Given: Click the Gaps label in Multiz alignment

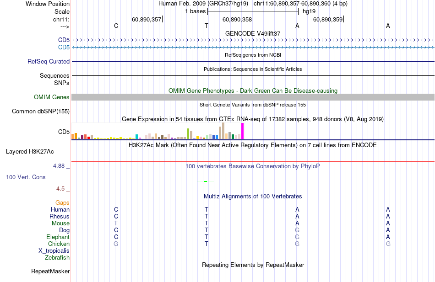Looking at the screenshot, I should [x=62, y=203].
